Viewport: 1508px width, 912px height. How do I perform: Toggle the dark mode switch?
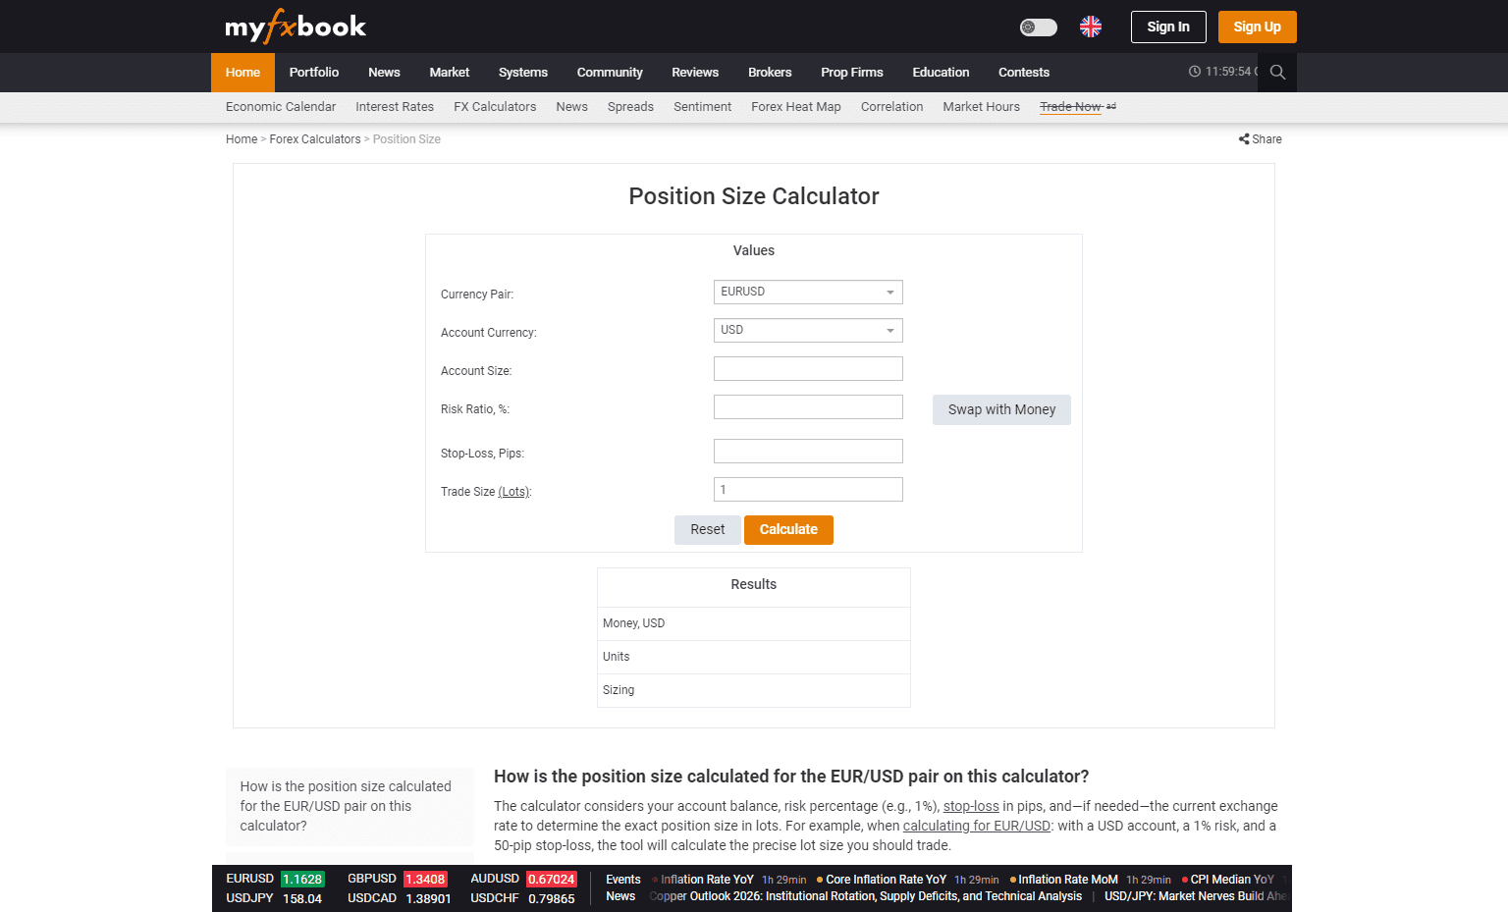(1038, 27)
